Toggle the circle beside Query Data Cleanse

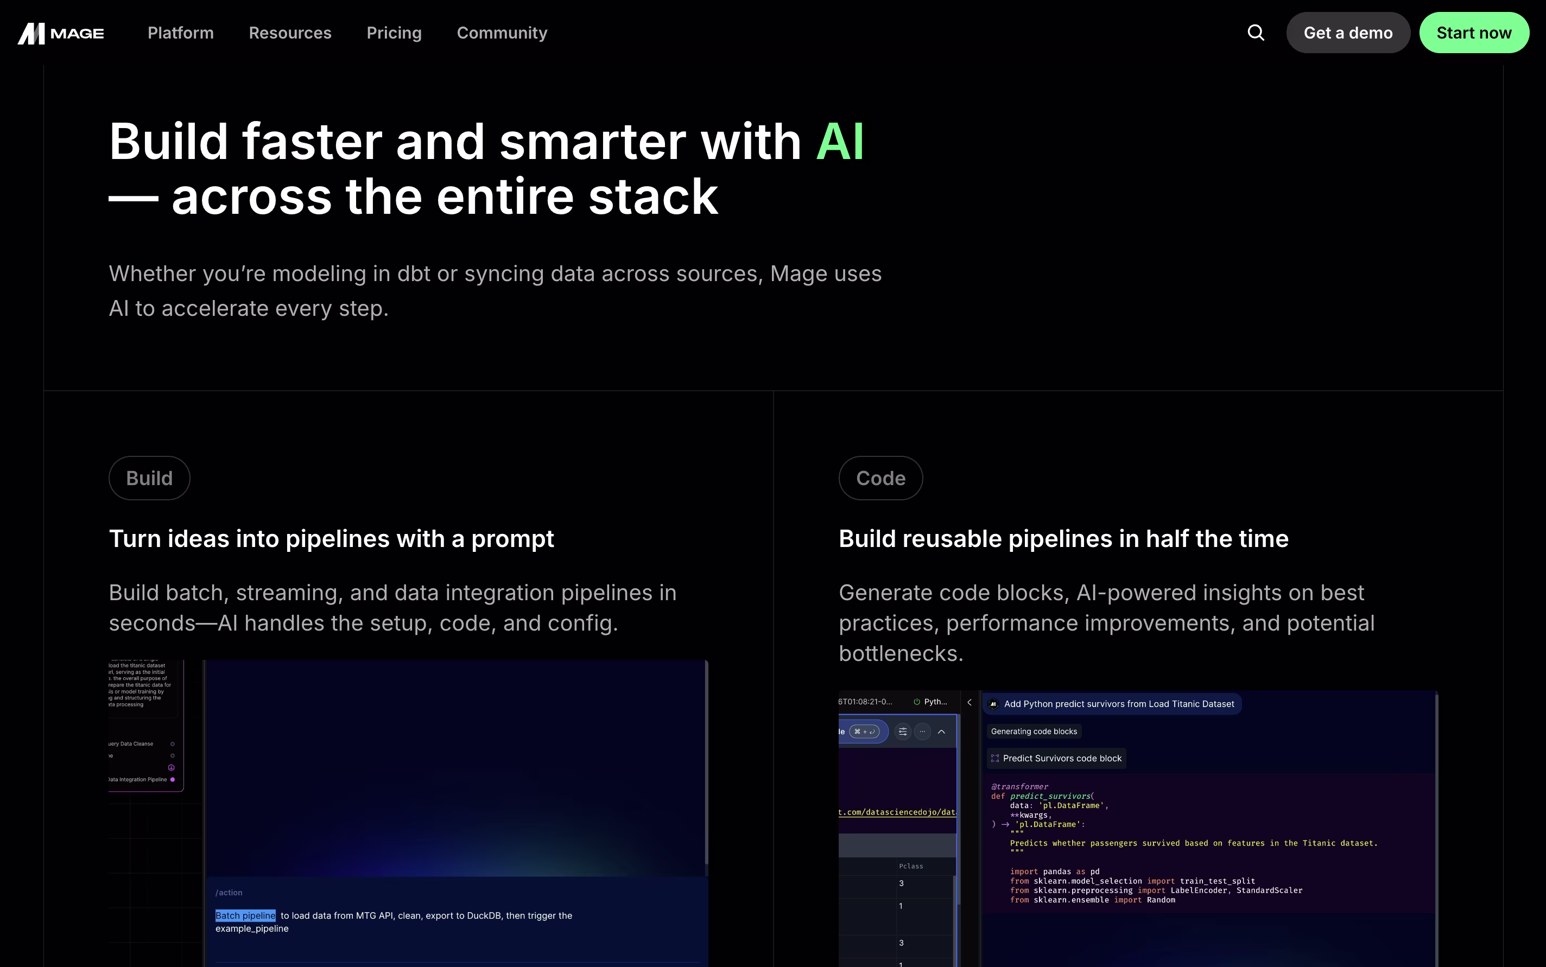(172, 744)
